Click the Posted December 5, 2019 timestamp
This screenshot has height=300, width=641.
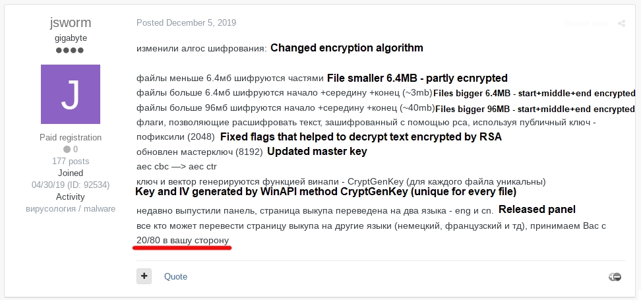[186, 23]
